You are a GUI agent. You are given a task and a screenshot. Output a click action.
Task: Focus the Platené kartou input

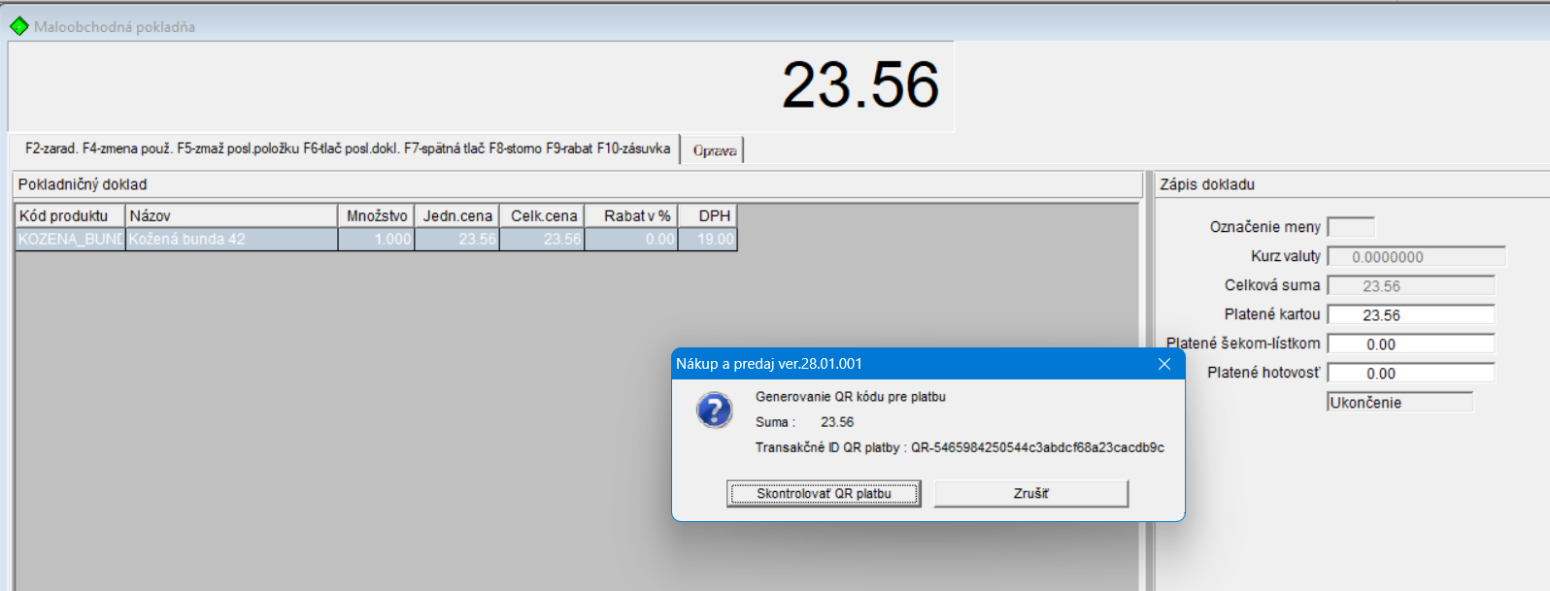(1410, 315)
